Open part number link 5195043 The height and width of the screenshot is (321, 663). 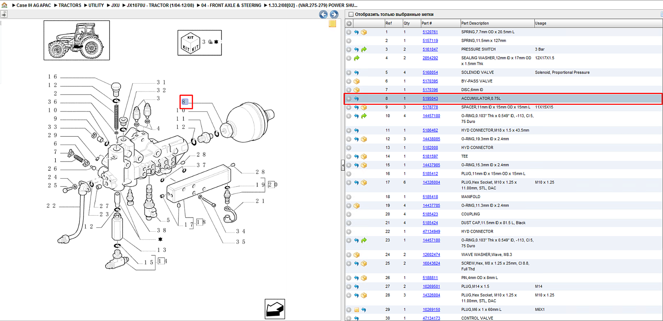coord(430,99)
